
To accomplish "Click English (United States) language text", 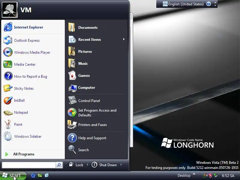I will point(186,4).
